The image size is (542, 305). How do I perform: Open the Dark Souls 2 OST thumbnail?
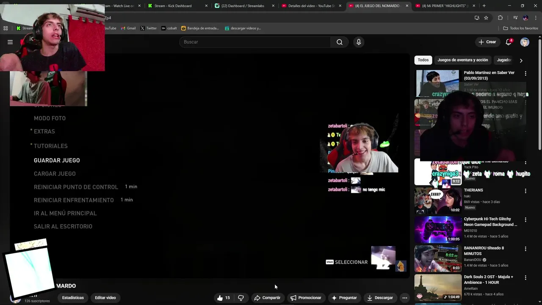[x=438, y=287]
